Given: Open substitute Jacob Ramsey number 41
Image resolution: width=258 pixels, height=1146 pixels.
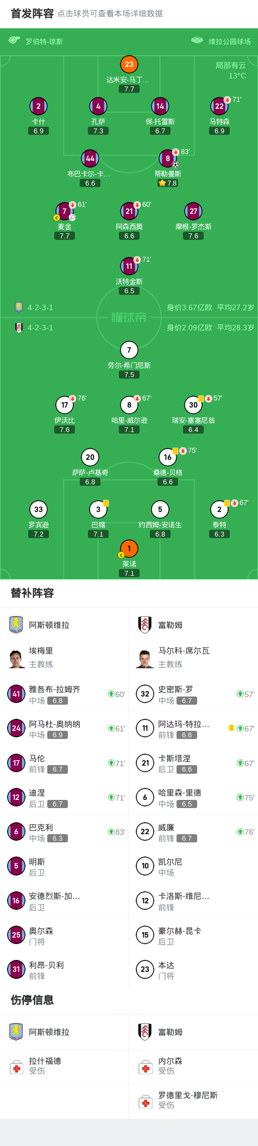Looking at the screenshot, I should [65, 694].
